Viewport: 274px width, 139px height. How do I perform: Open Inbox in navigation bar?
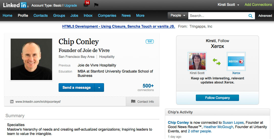click(88, 15)
